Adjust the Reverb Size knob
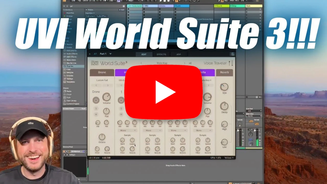Screen dimensions: 327x184 tap(224, 87)
